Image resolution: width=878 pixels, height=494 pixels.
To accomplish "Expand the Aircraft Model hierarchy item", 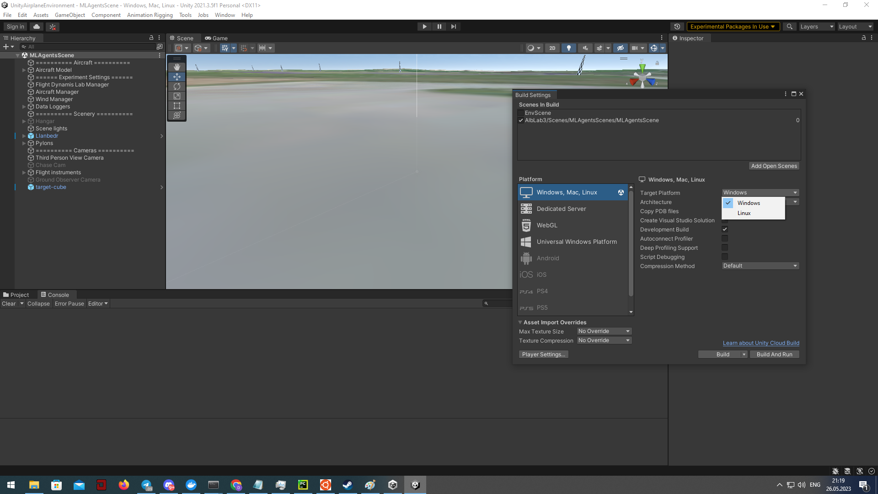I will tap(24, 70).
